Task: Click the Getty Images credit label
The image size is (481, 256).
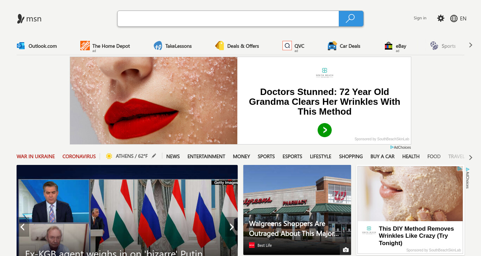Action: pyautogui.click(x=226, y=183)
